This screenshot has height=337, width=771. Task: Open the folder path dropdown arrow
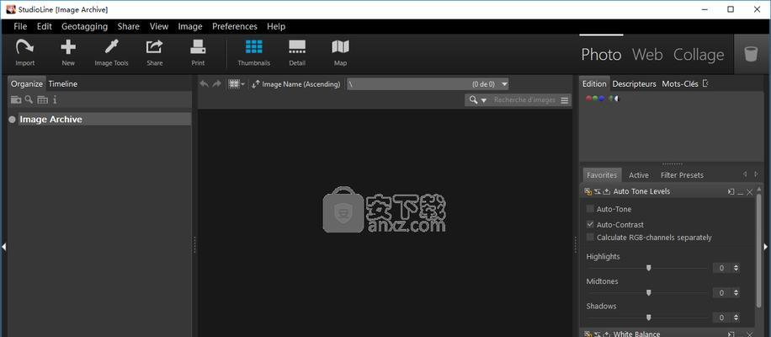tap(504, 84)
